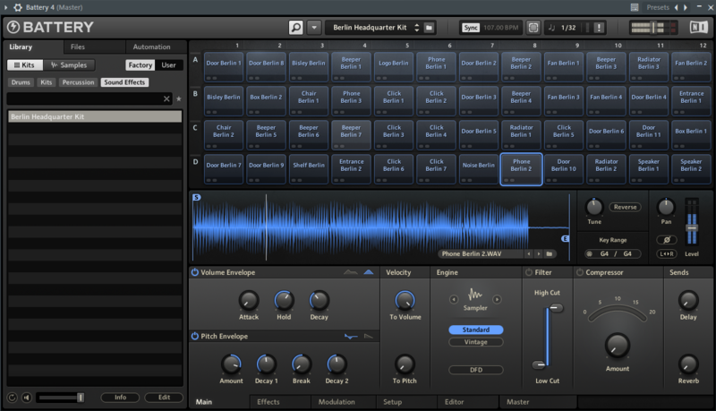Click the waveform start S marker
Viewport: 716px width, 411px height.
point(196,197)
